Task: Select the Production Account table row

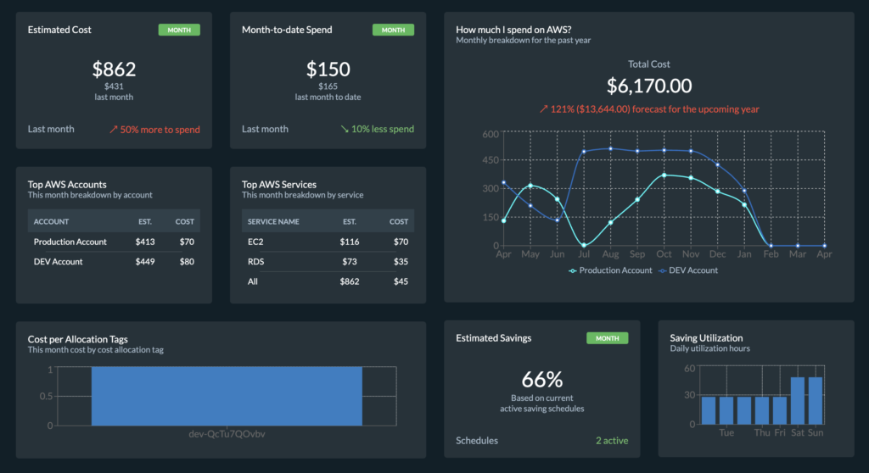Action: click(x=114, y=242)
